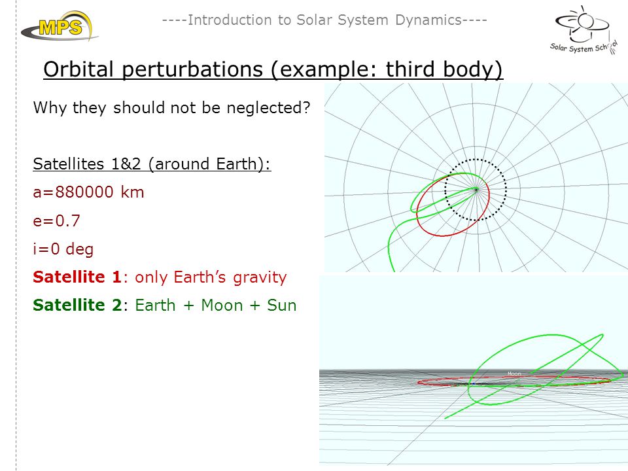Select text 'Why they should not be neglected?'

click(x=171, y=108)
